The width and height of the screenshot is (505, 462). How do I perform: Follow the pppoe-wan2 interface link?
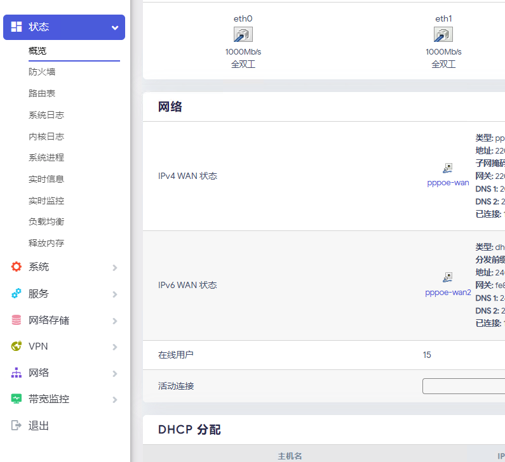pyautogui.click(x=448, y=293)
